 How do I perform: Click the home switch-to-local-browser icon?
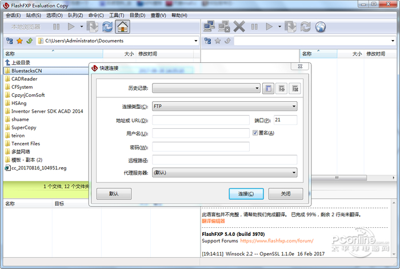[122, 26]
